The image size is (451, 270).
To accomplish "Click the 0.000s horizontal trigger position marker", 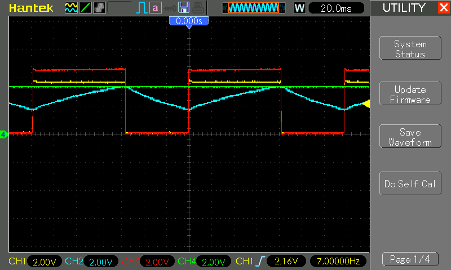I will pos(189,21).
